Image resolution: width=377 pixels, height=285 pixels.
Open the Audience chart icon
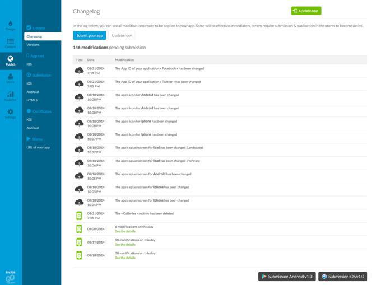10,96
